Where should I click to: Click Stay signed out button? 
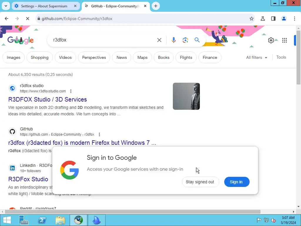[200, 182]
